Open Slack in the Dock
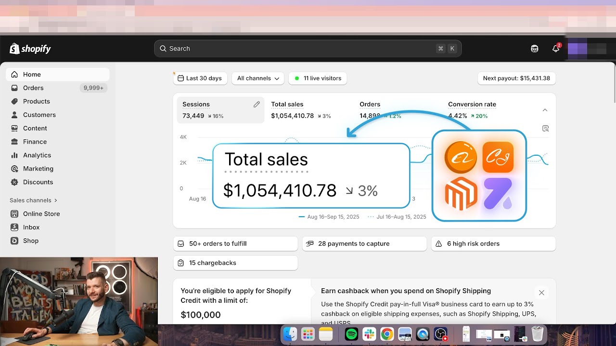 click(370, 334)
